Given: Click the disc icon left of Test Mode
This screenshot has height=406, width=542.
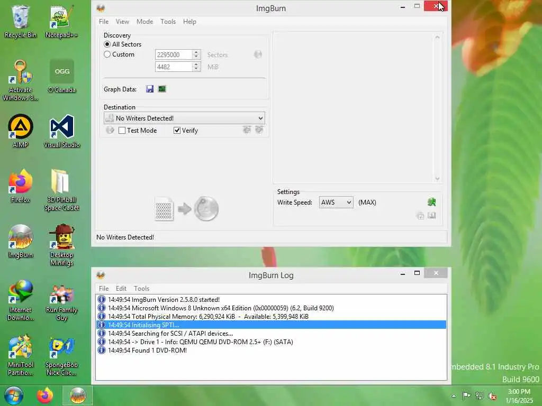Looking at the screenshot, I should [x=110, y=130].
